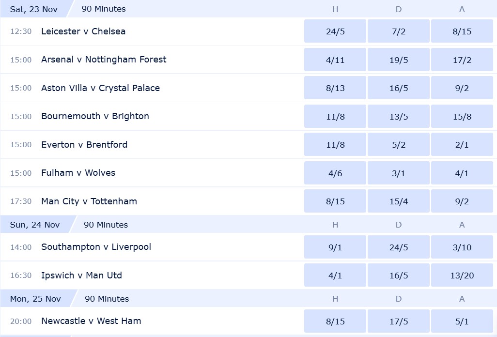The image size is (497, 337).
Task: Click the Sun, 24 Nov date header
Action: coord(35,225)
